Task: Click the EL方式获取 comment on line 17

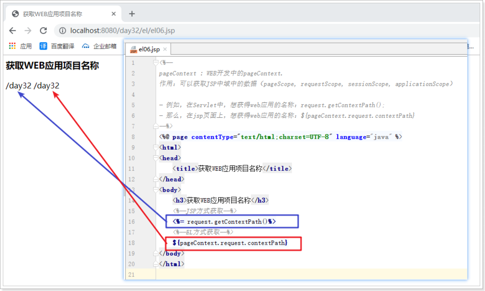Action: (203, 232)
